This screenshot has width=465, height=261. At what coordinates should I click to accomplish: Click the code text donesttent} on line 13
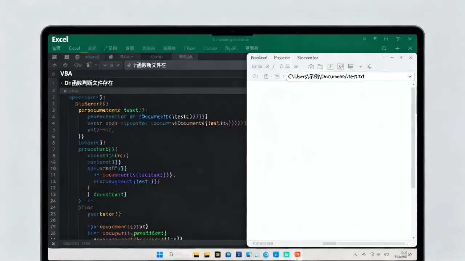click(110, 194)
